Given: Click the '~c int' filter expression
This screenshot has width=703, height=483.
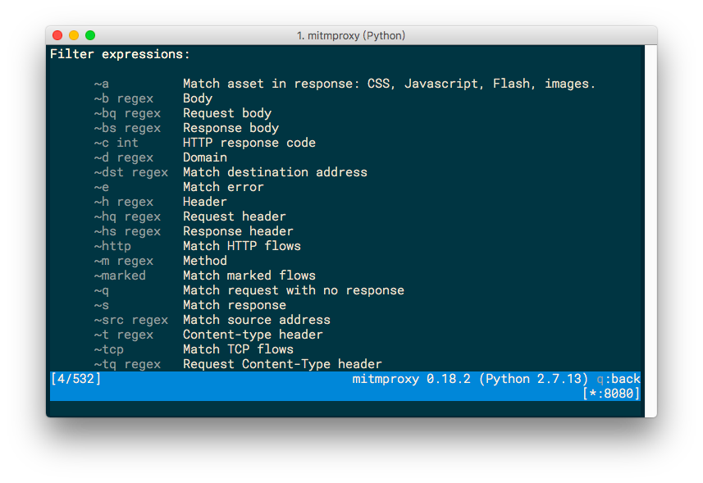Looking at the screenshot, I should 116,143.
